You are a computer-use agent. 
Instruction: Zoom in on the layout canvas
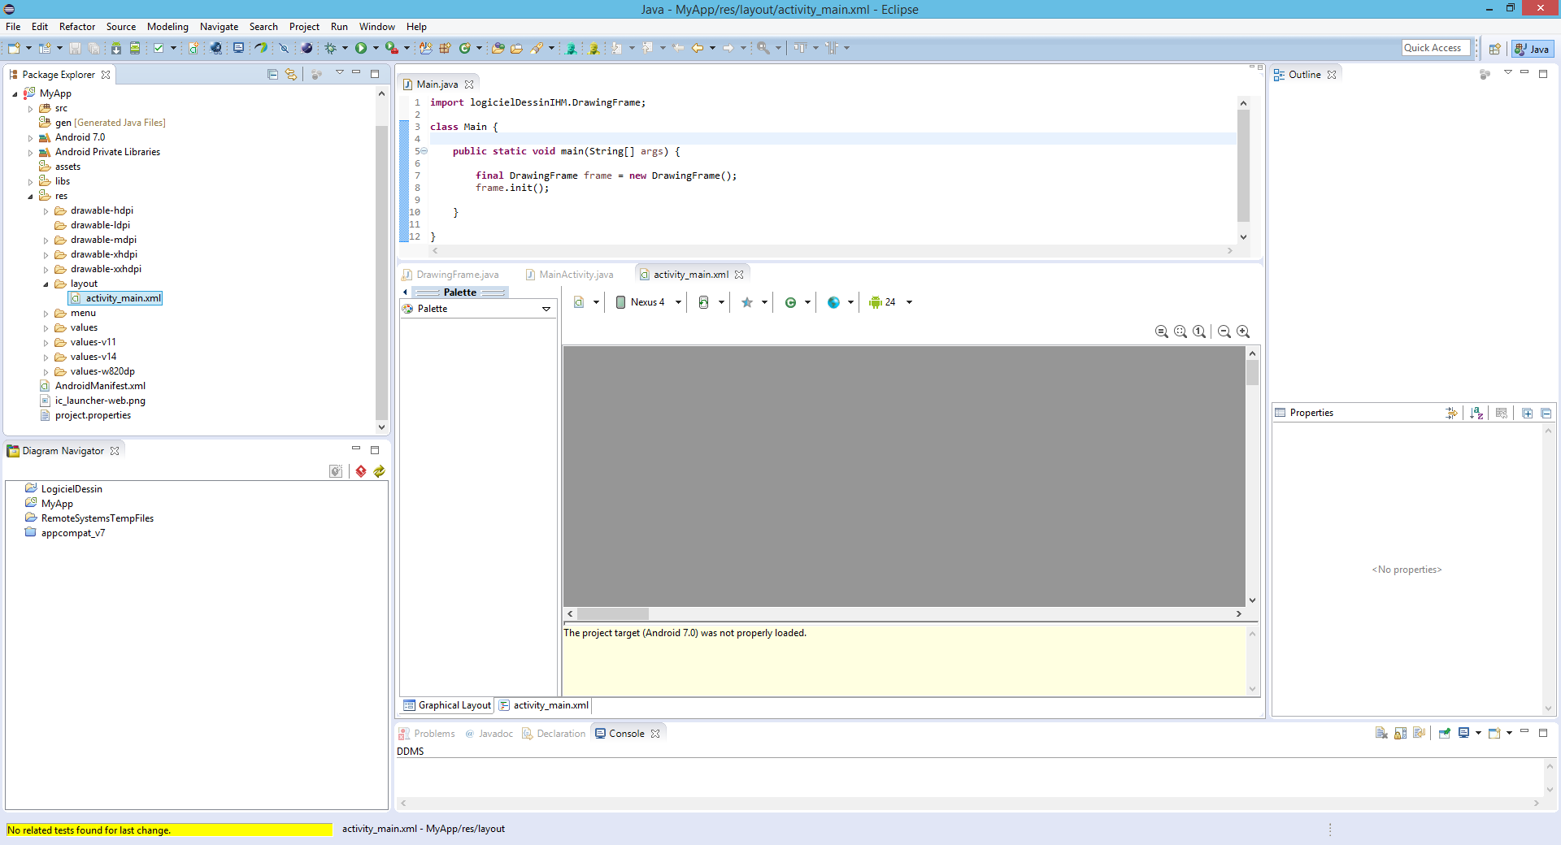click(x=1243, y=331)
